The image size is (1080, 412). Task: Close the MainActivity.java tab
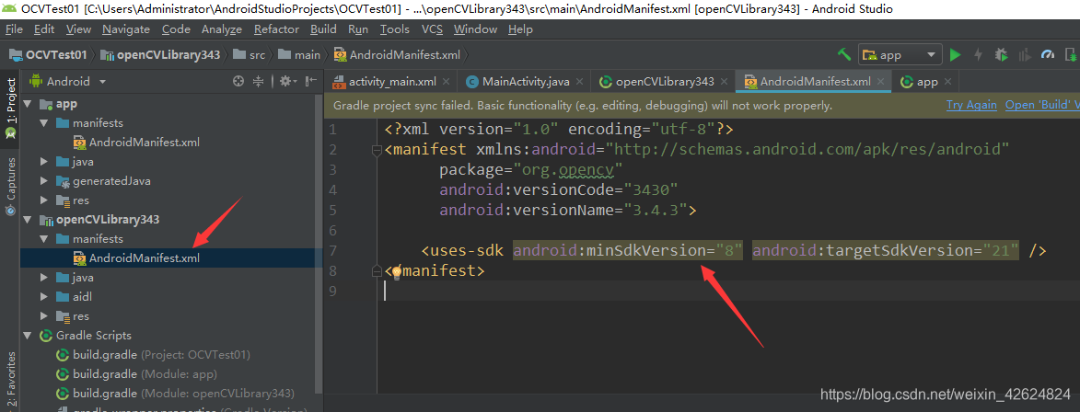(x=580, y=82)
